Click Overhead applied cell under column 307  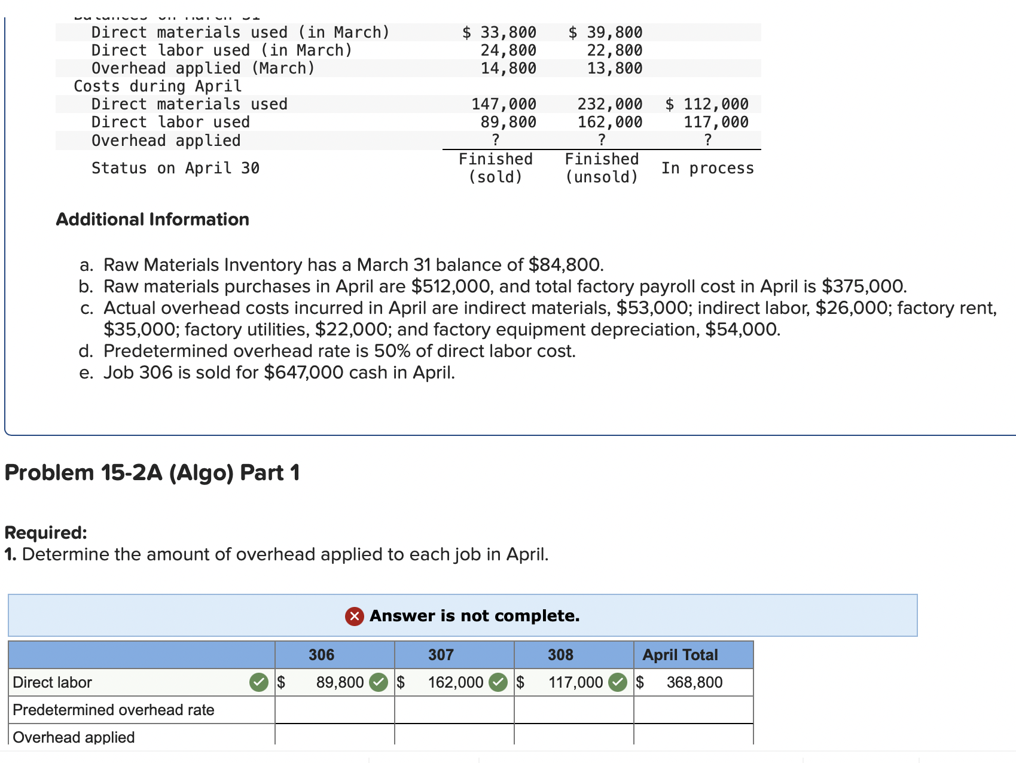click(453, 737)
